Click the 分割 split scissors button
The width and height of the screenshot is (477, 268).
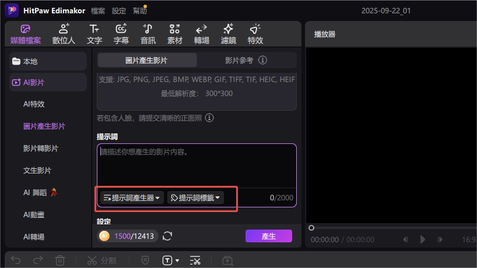pos(101,260)
